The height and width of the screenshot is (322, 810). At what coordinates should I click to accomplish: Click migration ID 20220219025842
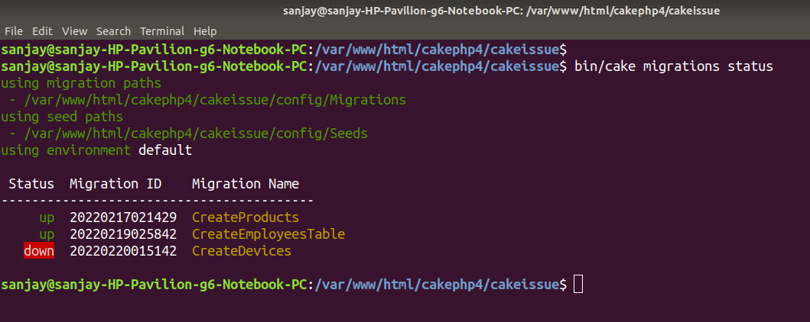pos(122,234)
